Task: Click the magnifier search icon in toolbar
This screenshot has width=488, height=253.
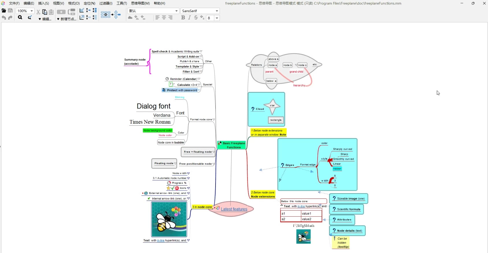Action: click(20, 18)
